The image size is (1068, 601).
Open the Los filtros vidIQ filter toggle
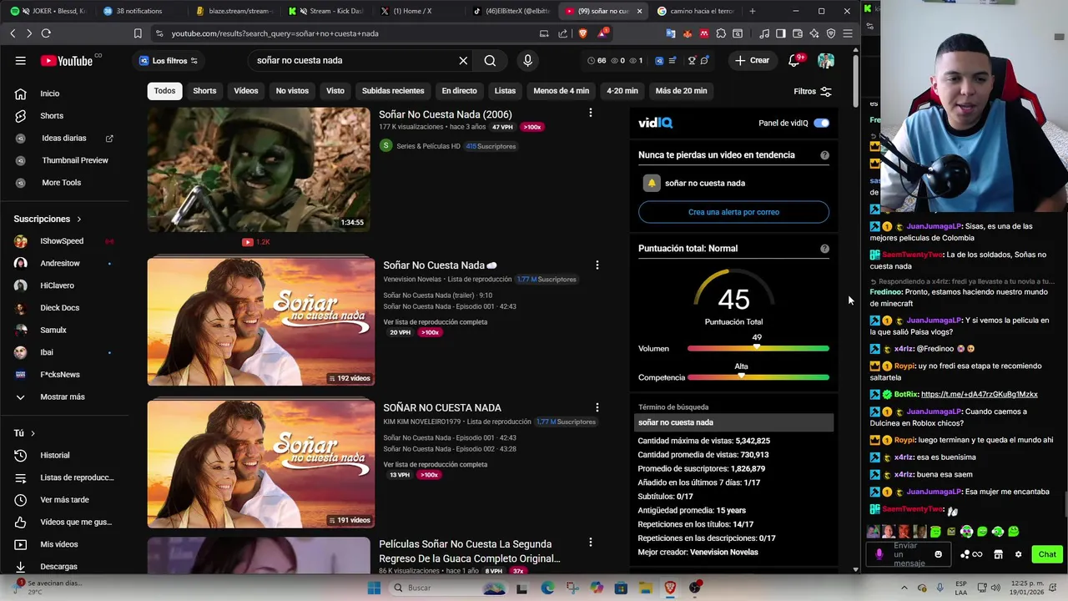pyautogui.click(x=169, y=60)
